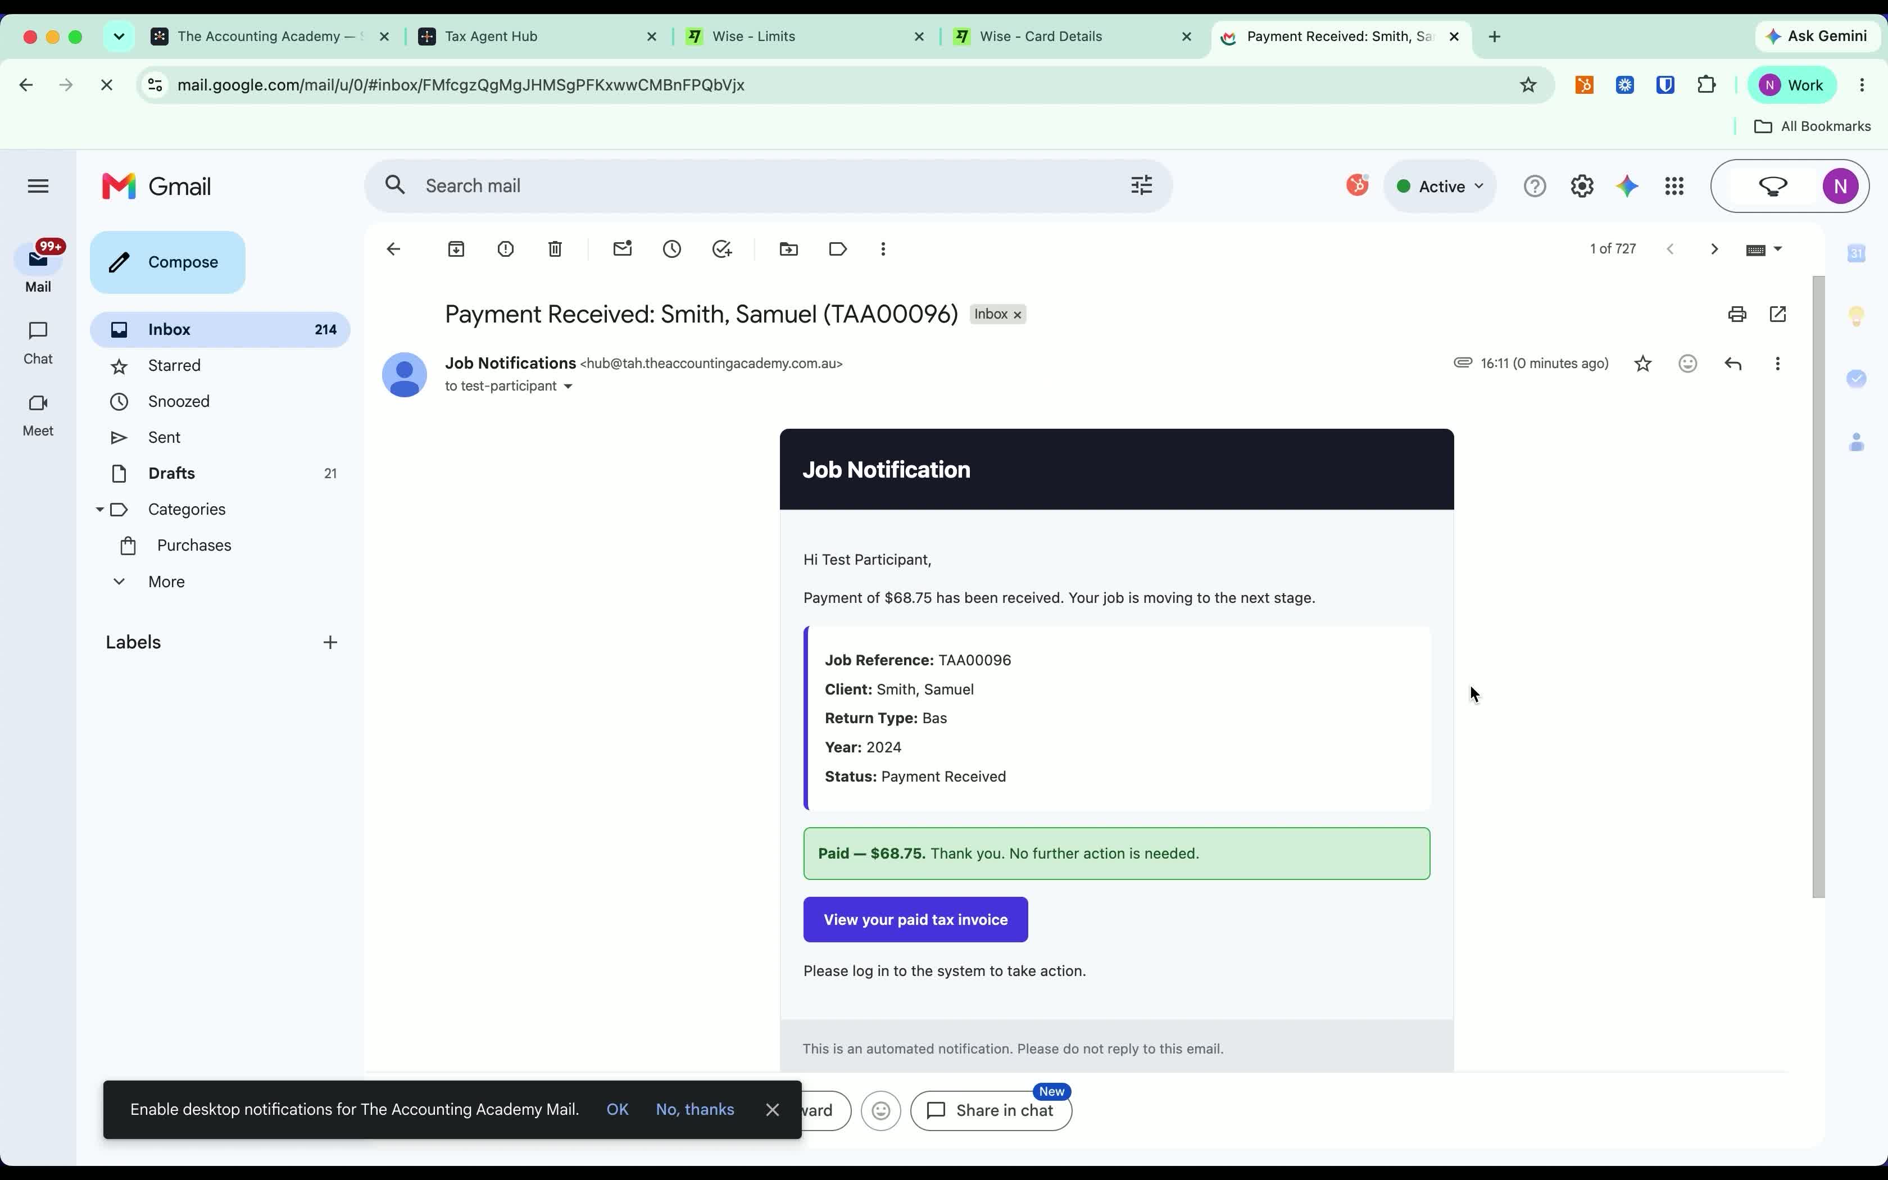
Task: Open the Extensions puzzle icon
Action: click(1706, 84)
